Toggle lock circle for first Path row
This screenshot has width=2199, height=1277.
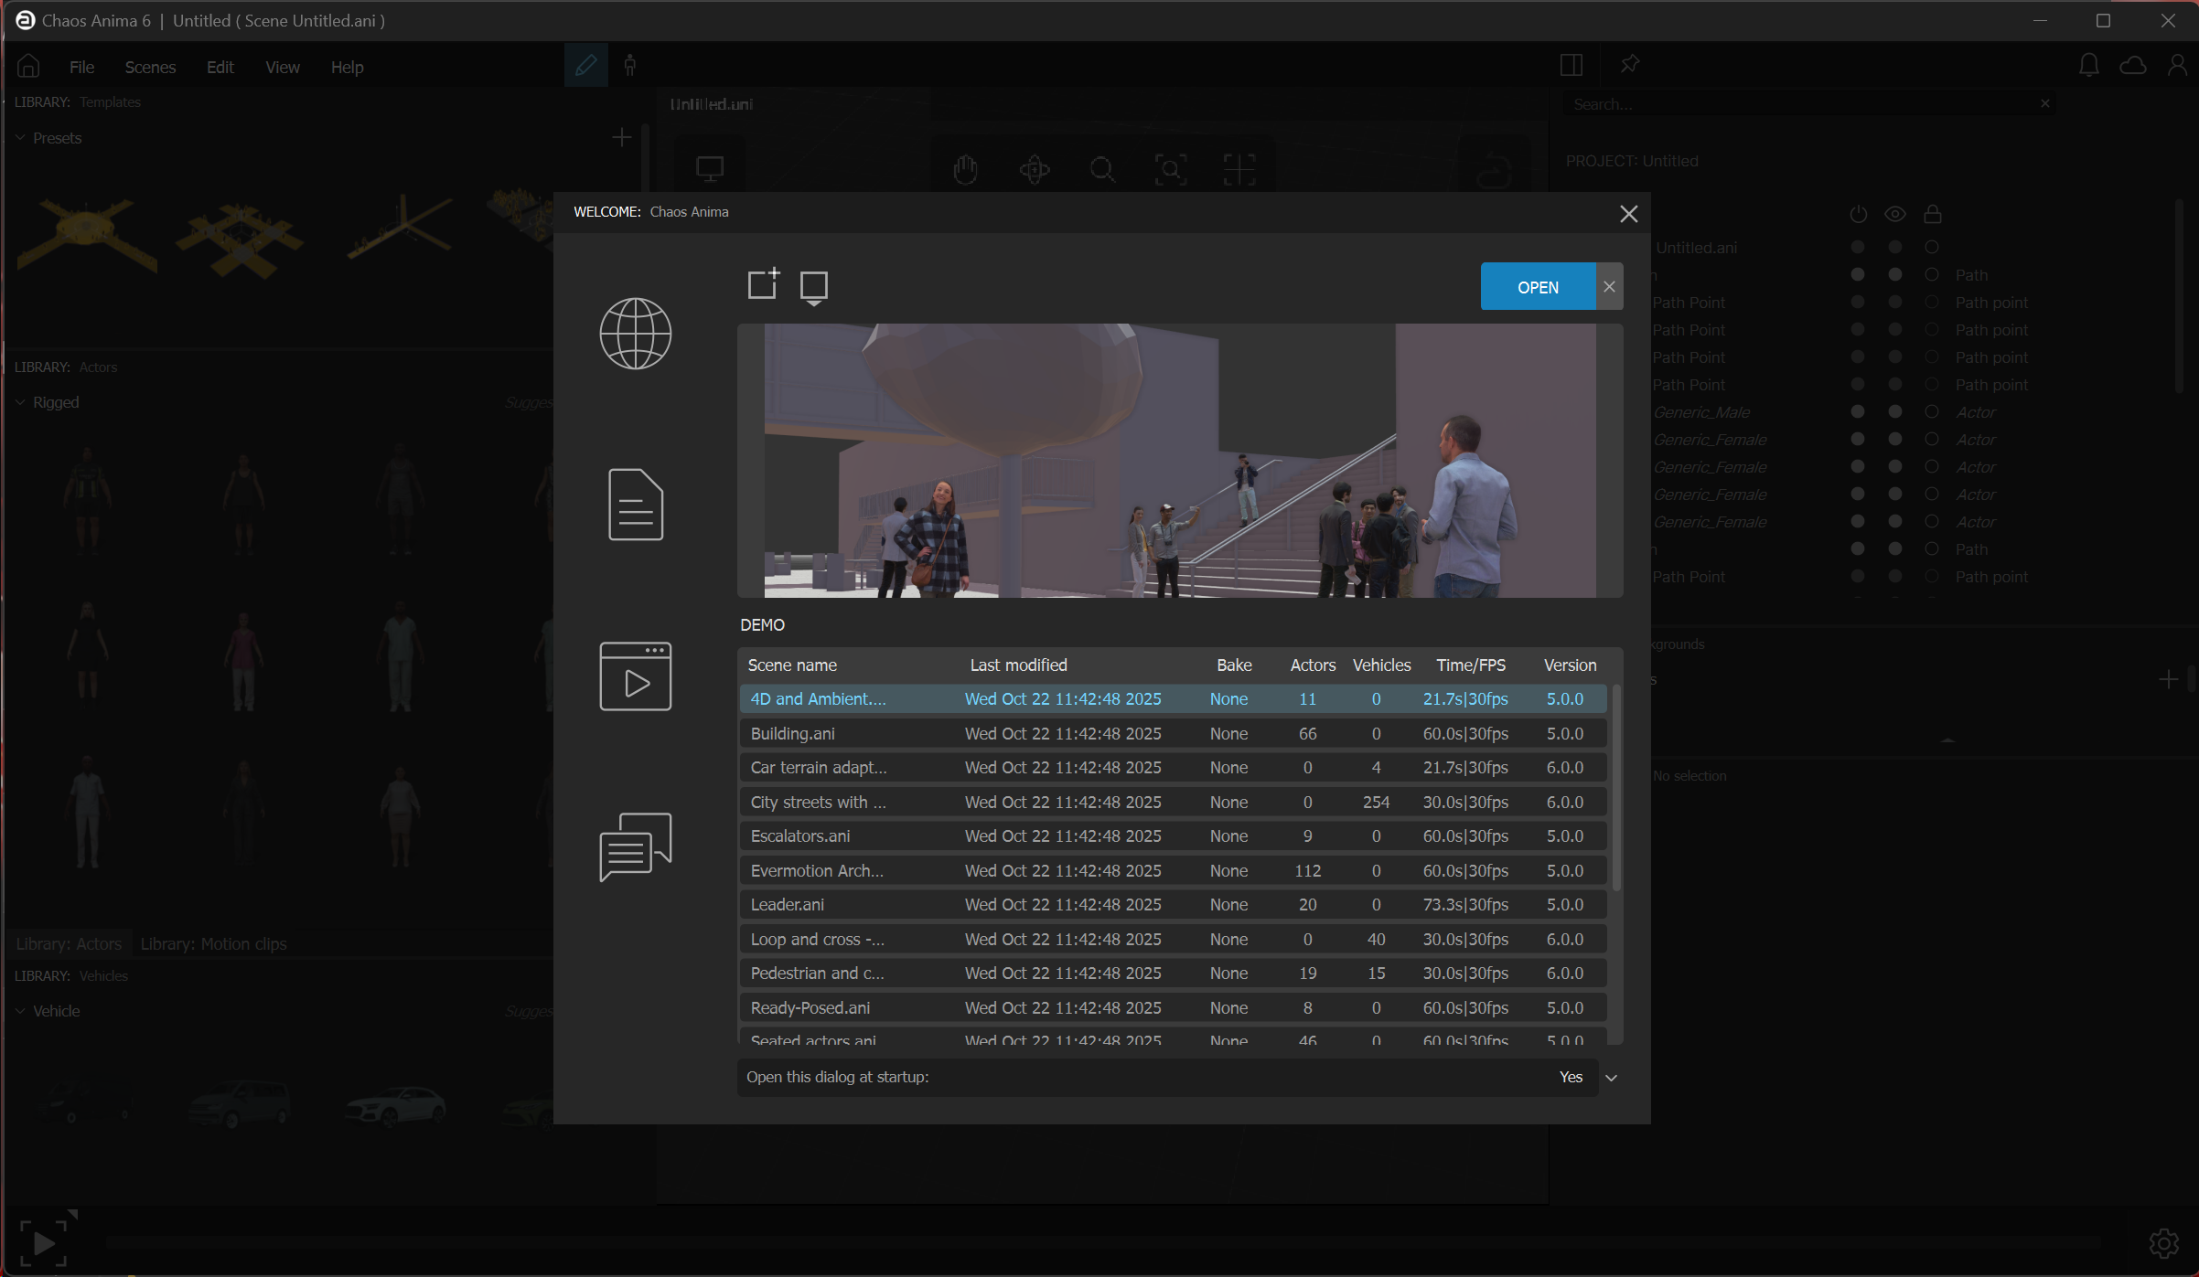point(1931,275)
